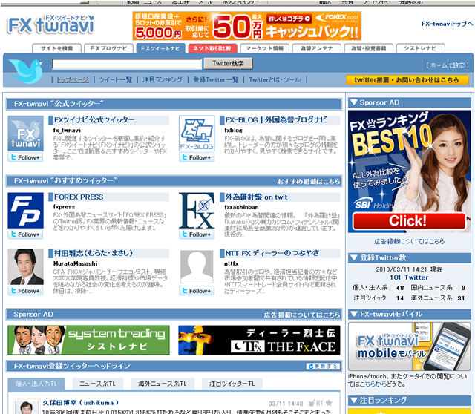Screen dimensions: 475x414
Task: Open the Twitterとは・ツール link
Action: tap(275, 79)
